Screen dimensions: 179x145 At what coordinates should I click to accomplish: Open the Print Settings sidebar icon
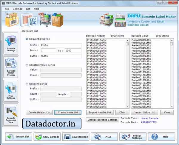11,91
